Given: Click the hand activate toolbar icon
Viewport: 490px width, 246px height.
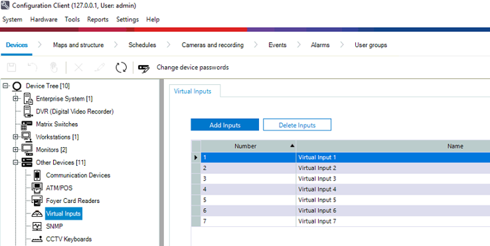Looking at the screenshot, I should coord(54,67).
